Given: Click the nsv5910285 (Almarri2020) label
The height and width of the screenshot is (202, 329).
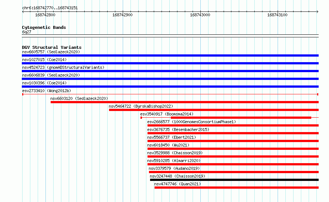Looking at the screenshot, I should point(174,161).
